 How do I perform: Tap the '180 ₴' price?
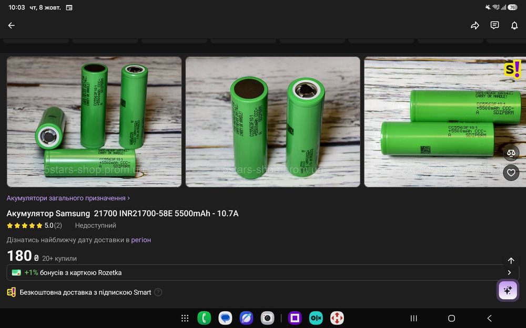(x=23, y=256)
